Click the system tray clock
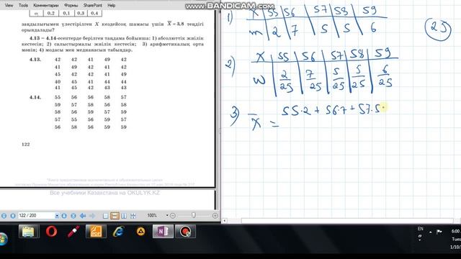 point(456,239)
